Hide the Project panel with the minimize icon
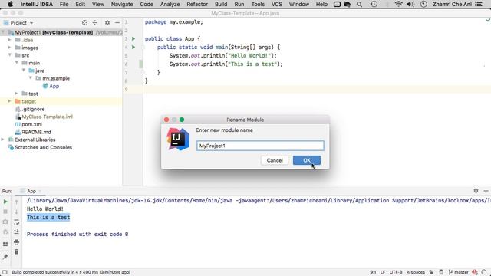 click(x=117, y=22)
